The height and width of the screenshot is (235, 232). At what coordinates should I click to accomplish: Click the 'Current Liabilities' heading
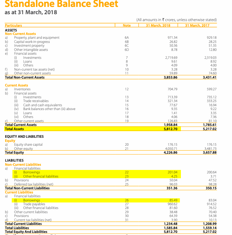pyautogui.click(x=19, y=192)
